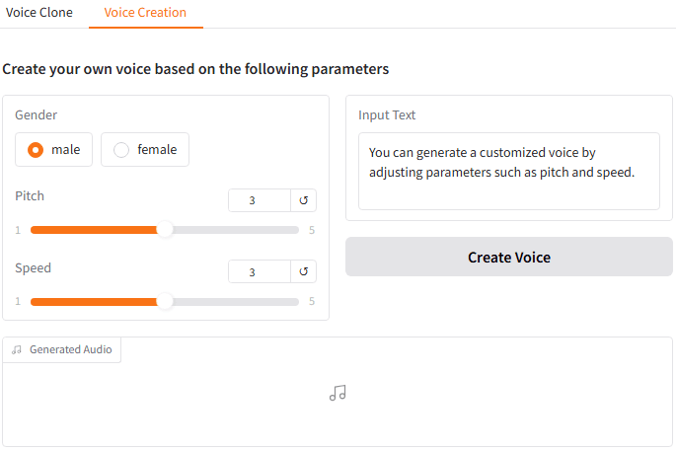Switch to the Voice Clone tab
The width and height of the screenshot is (676, 450).
[39, 13]
